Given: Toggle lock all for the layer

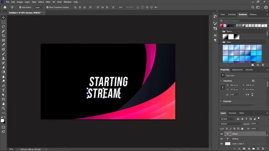Looking at the screenshot, I should (242, 129).
